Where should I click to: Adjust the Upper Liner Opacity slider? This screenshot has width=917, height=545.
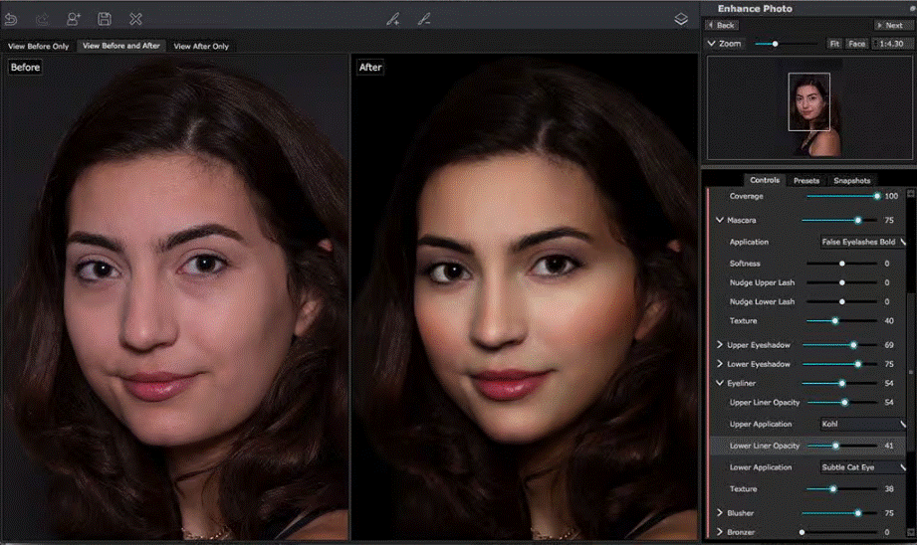point(842,403)
